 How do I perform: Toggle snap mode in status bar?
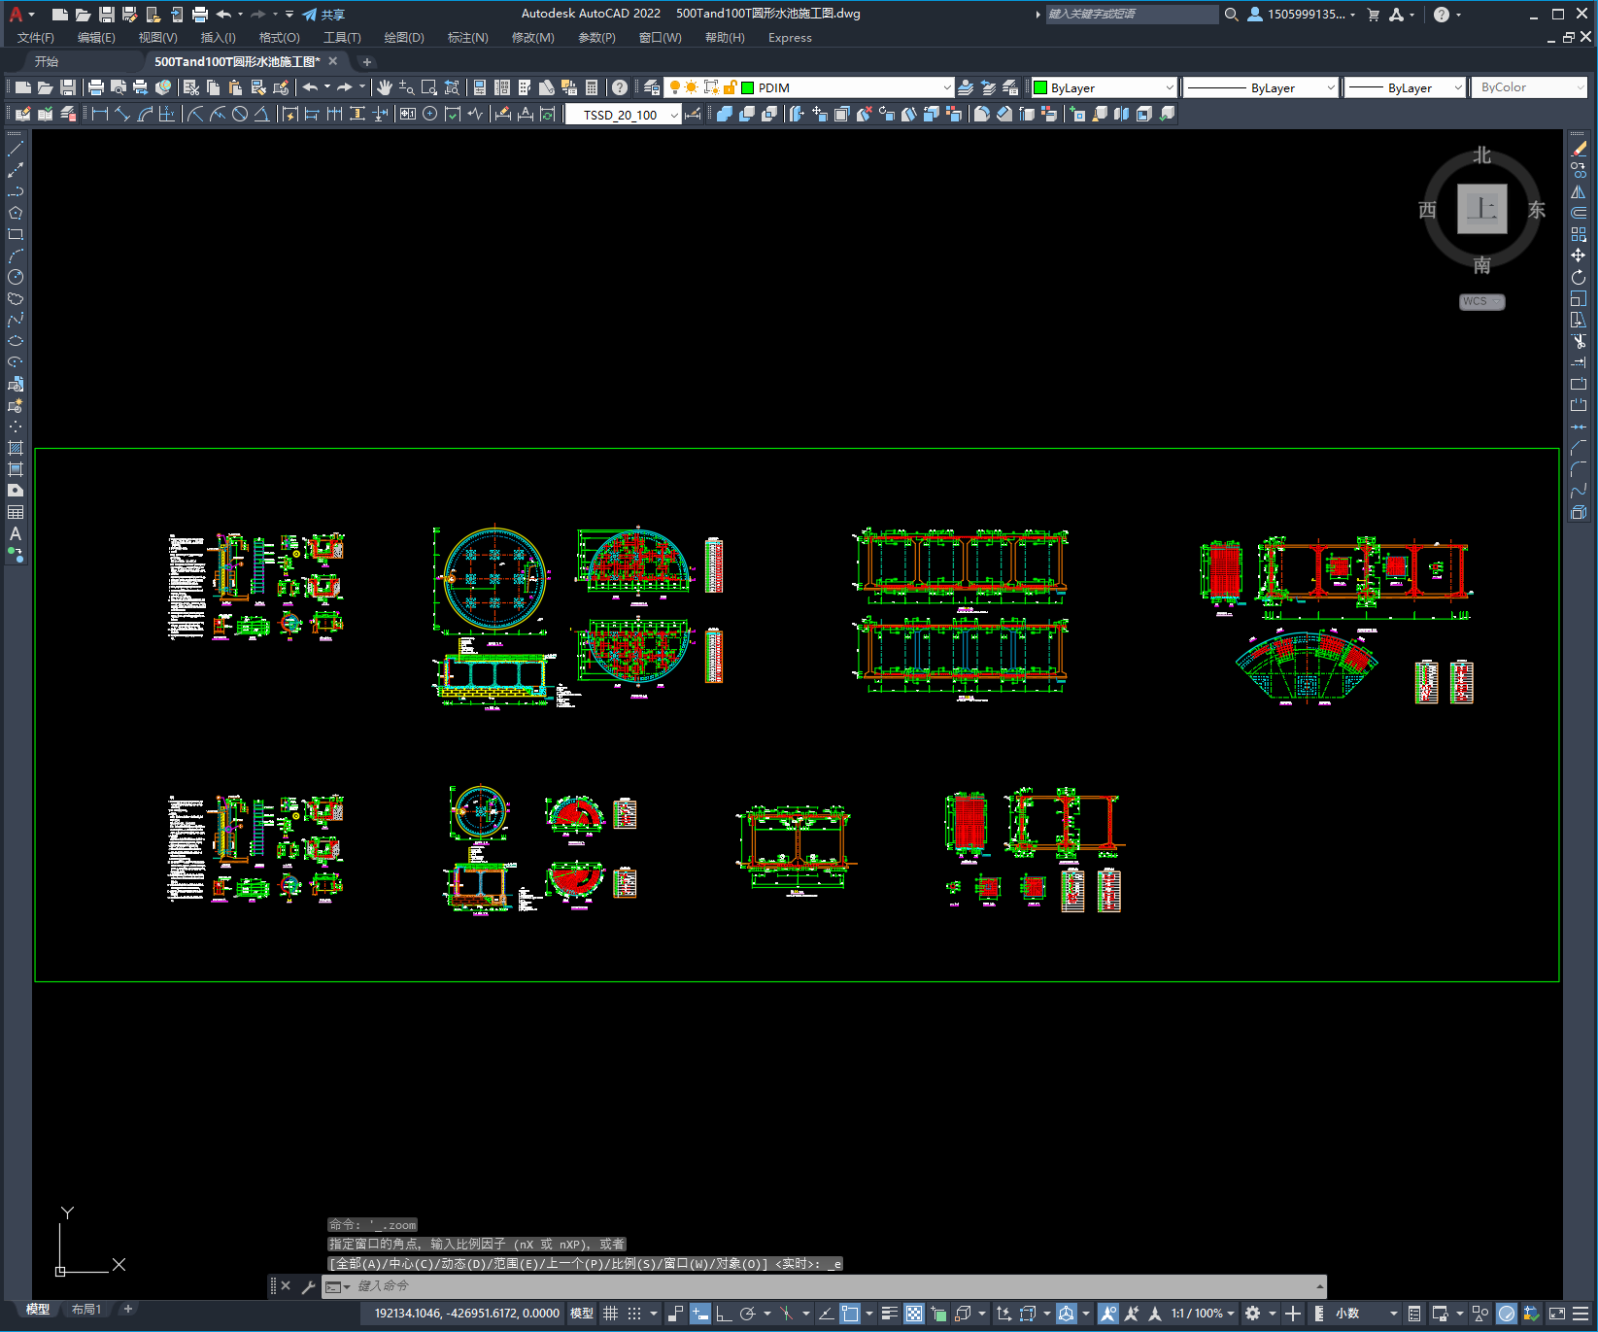[634, 1314]
